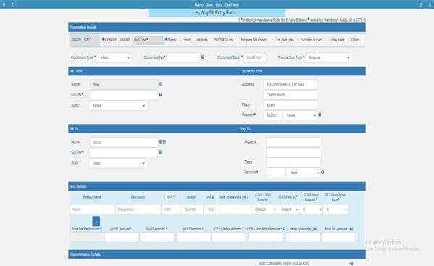
Task: Click info icon beside Bill From GSTIN field
Action: [x=160, y=95]
